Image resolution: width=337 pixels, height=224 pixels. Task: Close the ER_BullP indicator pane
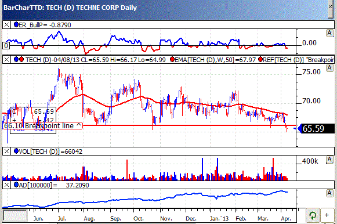[6, 25]
